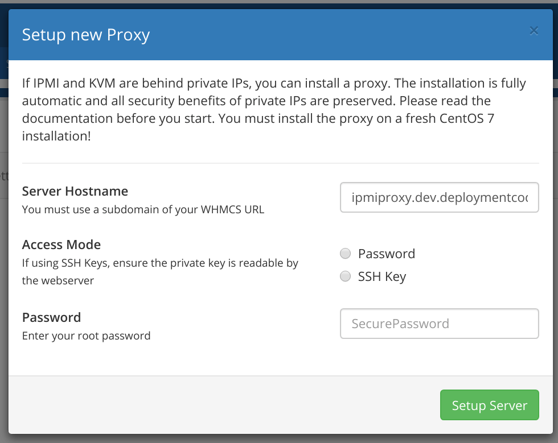Image resolution: width=558 pixels, height=443 pixels.
Task: Click the bold "Password" field label
Action: pos(52,317)
